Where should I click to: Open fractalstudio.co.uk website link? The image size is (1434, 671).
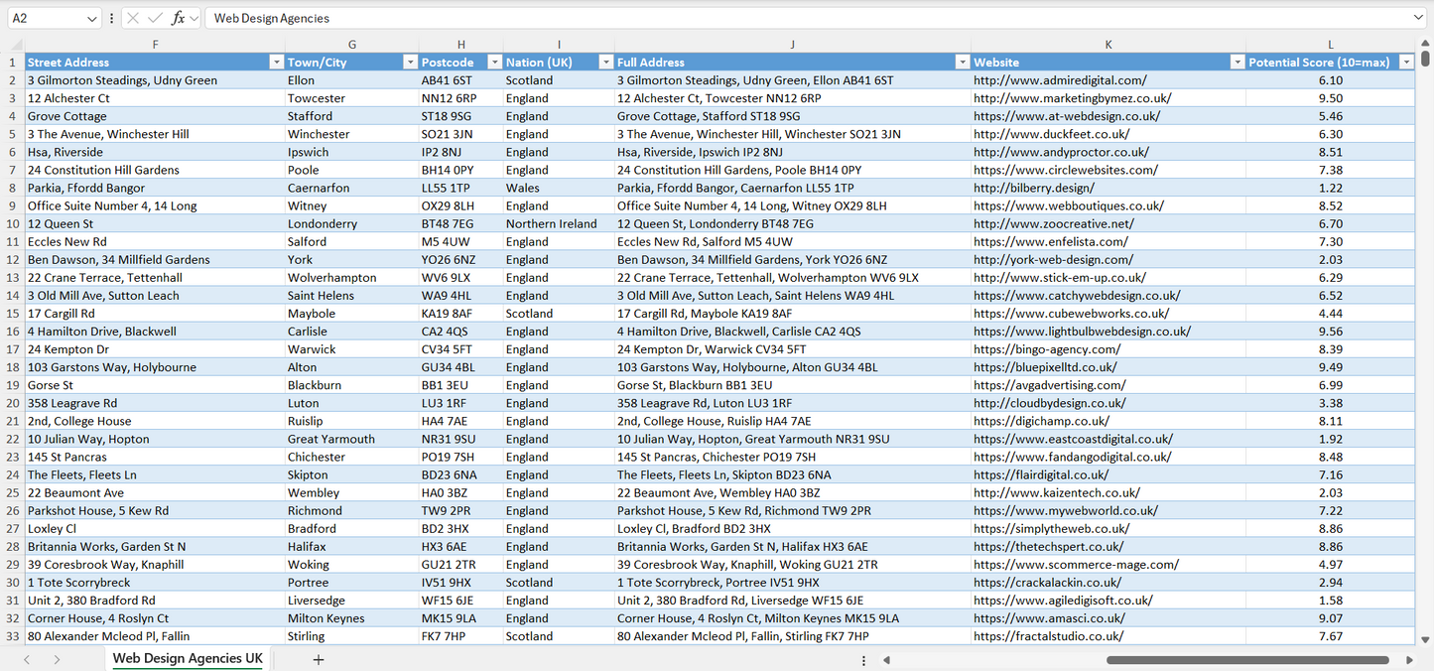(x=1049, y=636)
